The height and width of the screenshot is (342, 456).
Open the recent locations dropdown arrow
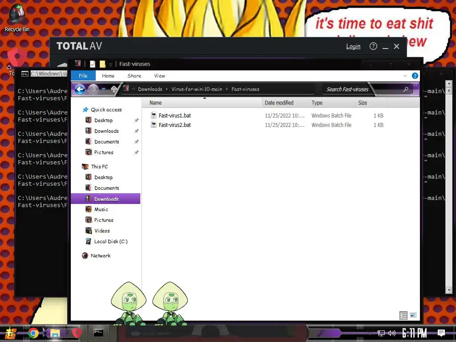[103, 89]
